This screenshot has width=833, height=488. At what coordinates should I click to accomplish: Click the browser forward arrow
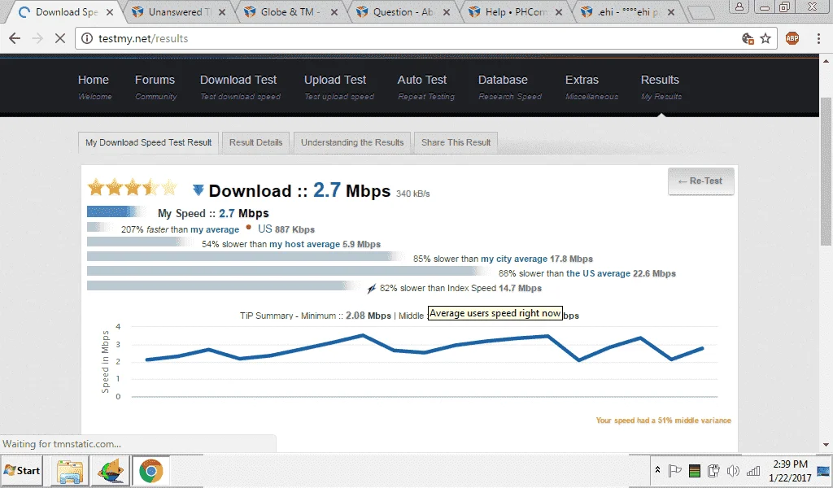click(x=37, y=38)
